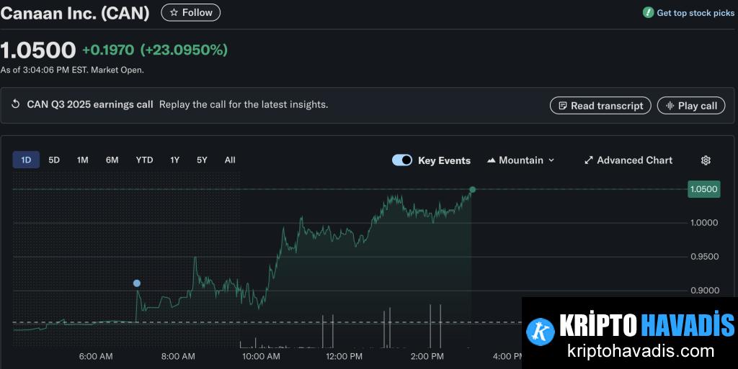Click the audio waveform Play call icon
This screenshot has height=369, width=738.
[670, 106]
